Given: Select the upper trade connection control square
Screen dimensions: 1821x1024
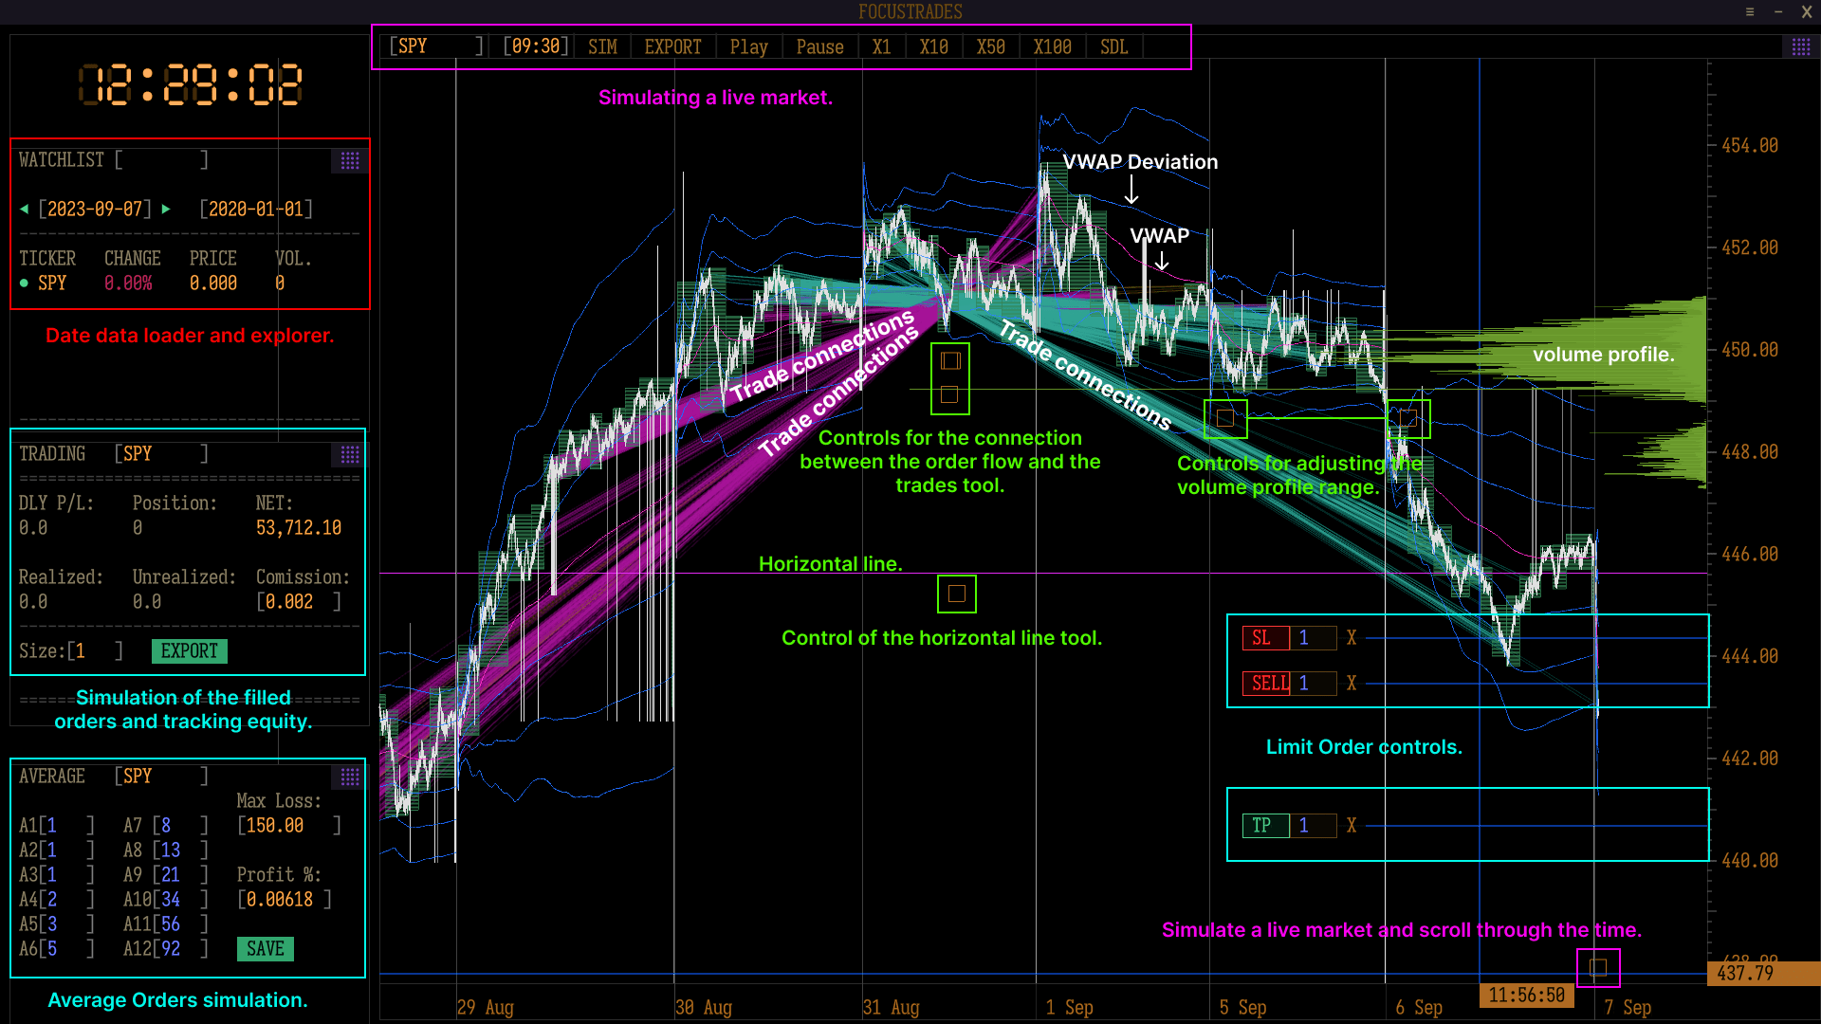Looking at the screenshot, I should point(950,361).
